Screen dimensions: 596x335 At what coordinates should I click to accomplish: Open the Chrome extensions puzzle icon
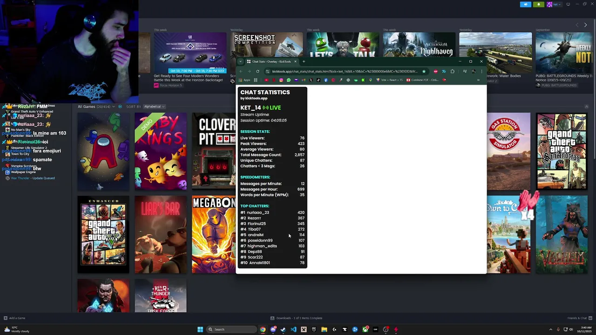(452, 71)
